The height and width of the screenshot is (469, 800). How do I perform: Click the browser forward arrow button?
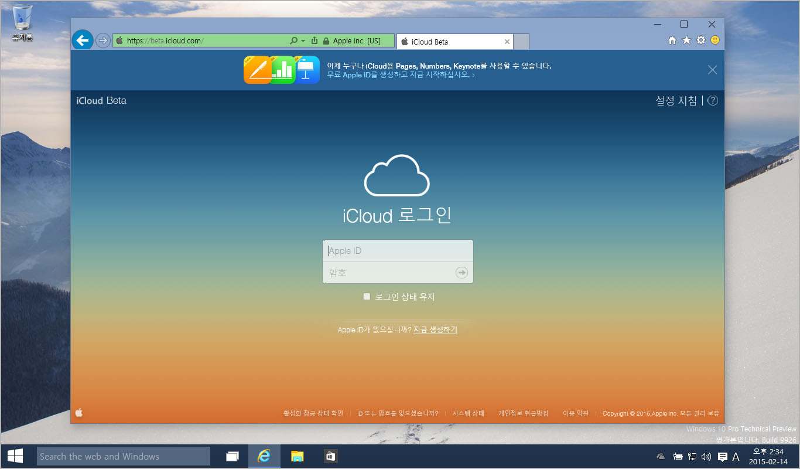click(x=103, y=40)
